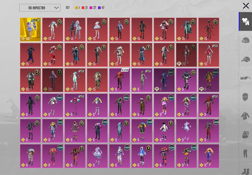The height and width of the screenshot is (175, 252).
Task: Select the backpack category icon
Action: [245, 134]
